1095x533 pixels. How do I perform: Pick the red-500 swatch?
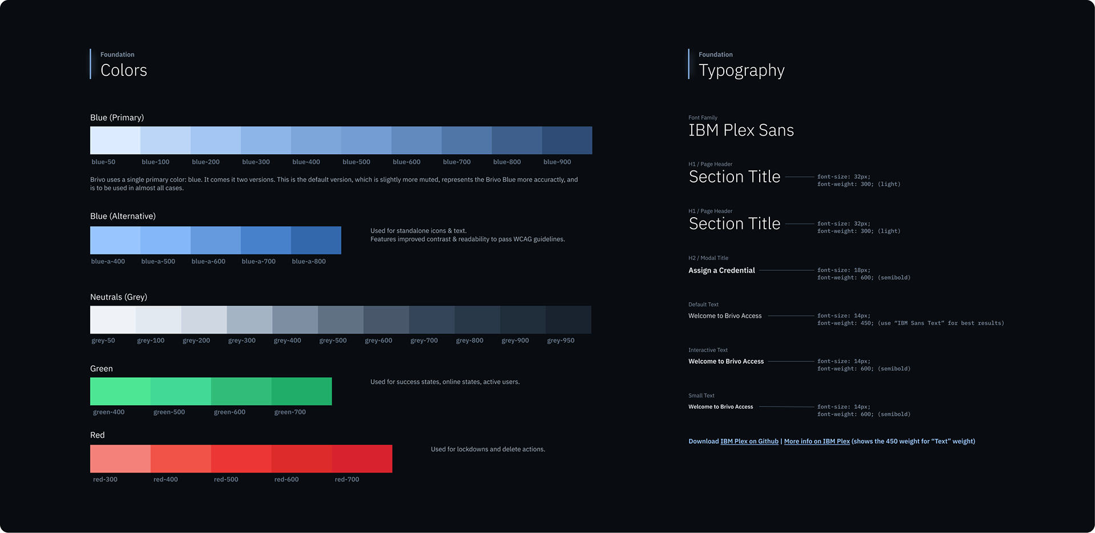pyautogui.click(x=241, y=459)
